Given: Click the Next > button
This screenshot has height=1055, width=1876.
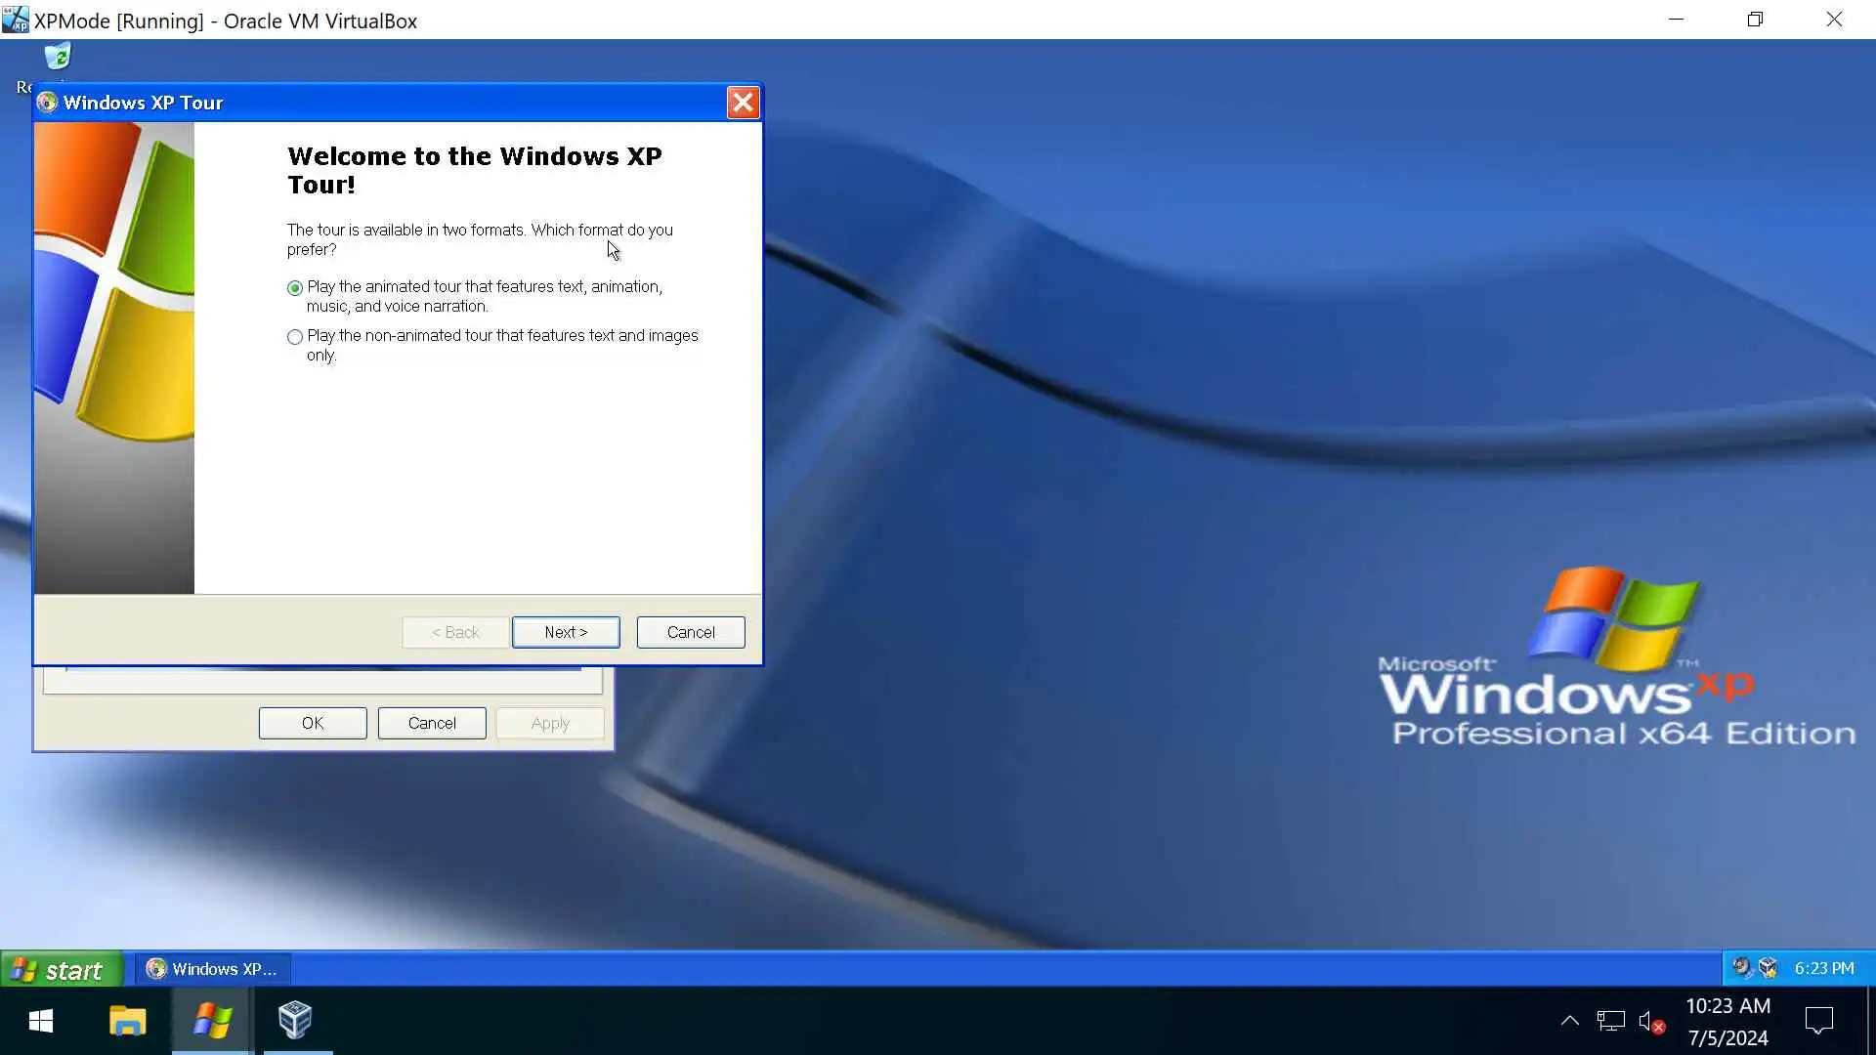Looking at the screenshot, I should click(x=566, y=632).
